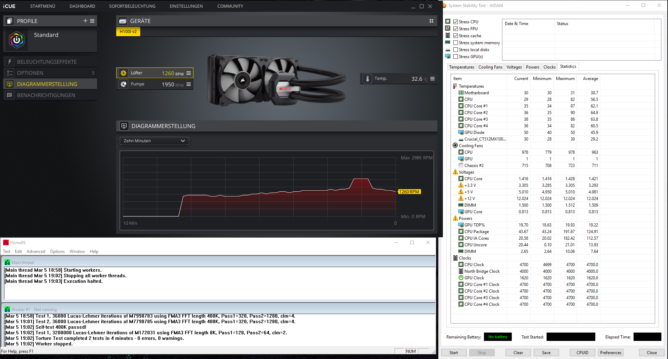This screenshot has width=668, height=359.
Task: Click the Geräte keyboard icon
Action: tap(122, 21)
